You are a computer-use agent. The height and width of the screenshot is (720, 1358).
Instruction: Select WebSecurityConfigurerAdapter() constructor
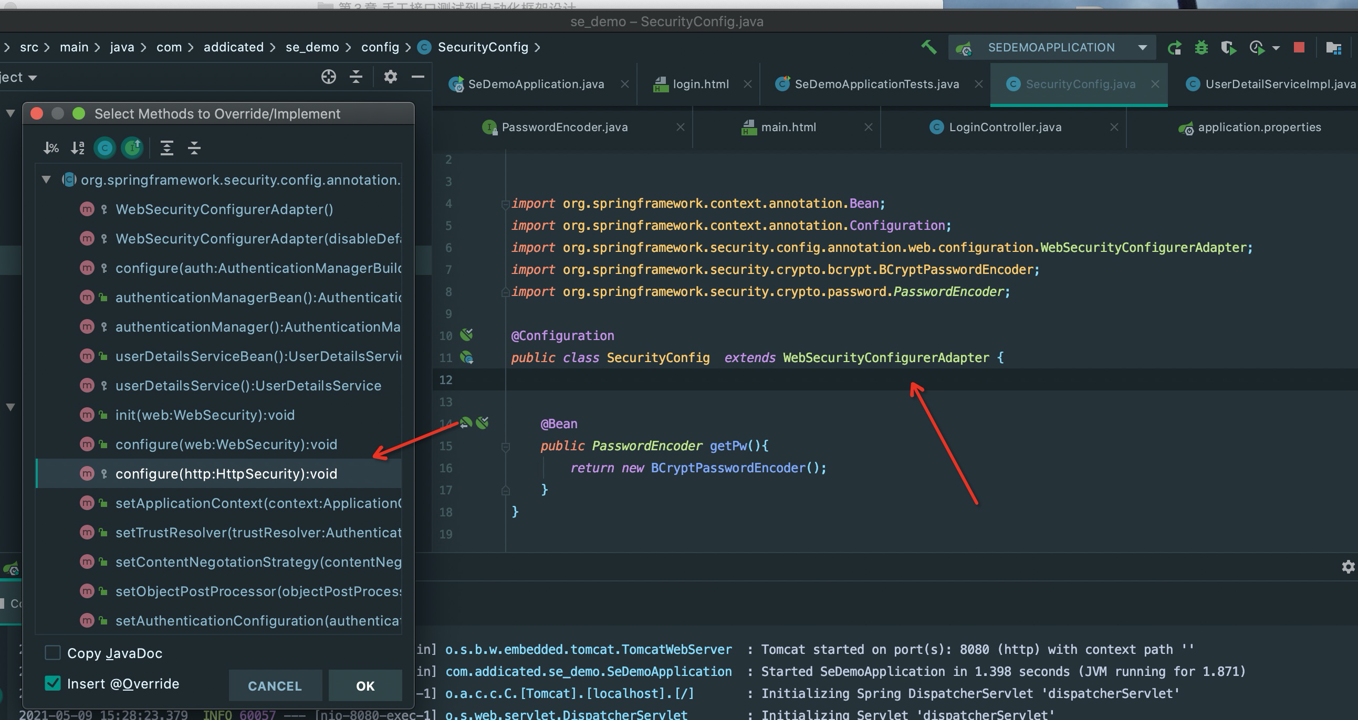pos(219,209)
